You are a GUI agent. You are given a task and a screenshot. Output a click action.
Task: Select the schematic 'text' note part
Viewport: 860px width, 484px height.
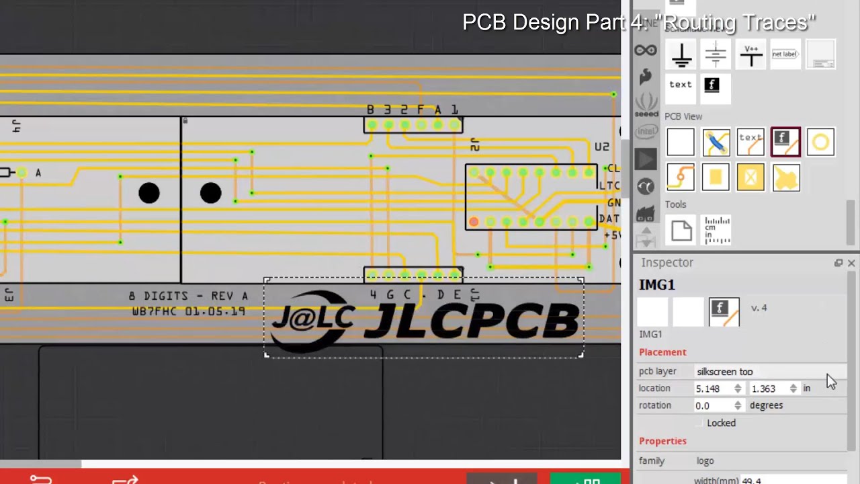(x=681, y=89)
